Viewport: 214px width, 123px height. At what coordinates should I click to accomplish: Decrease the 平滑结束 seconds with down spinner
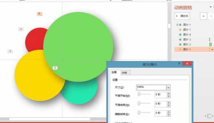tap(168, 106)
